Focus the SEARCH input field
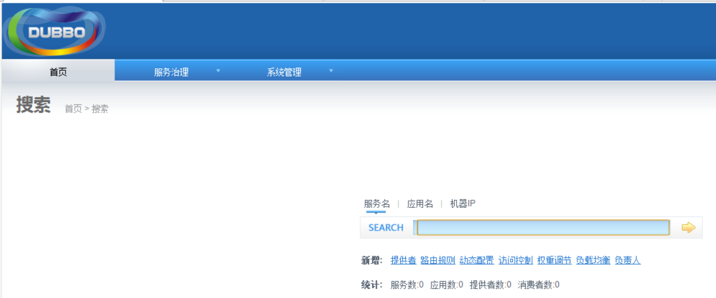This screenshot has height=298, width=716. point(543,228)
